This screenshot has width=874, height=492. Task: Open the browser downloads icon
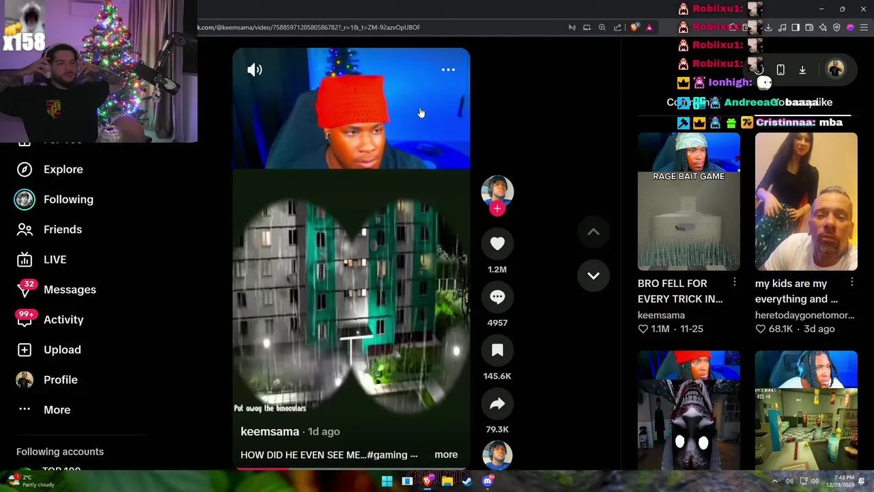point(768,27)
